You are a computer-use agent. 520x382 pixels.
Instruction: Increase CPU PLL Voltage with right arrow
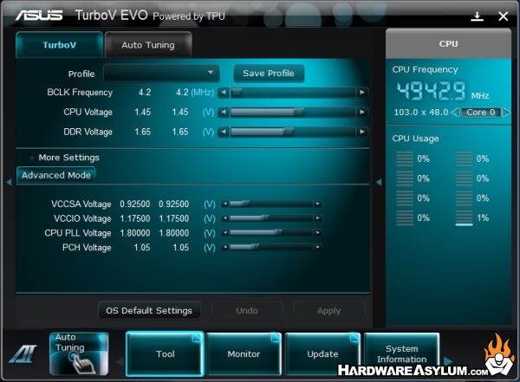click(x=317, y=233)
